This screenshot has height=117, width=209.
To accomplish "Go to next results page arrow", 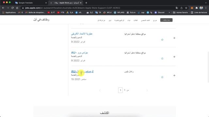I will (x=147, y=90).
